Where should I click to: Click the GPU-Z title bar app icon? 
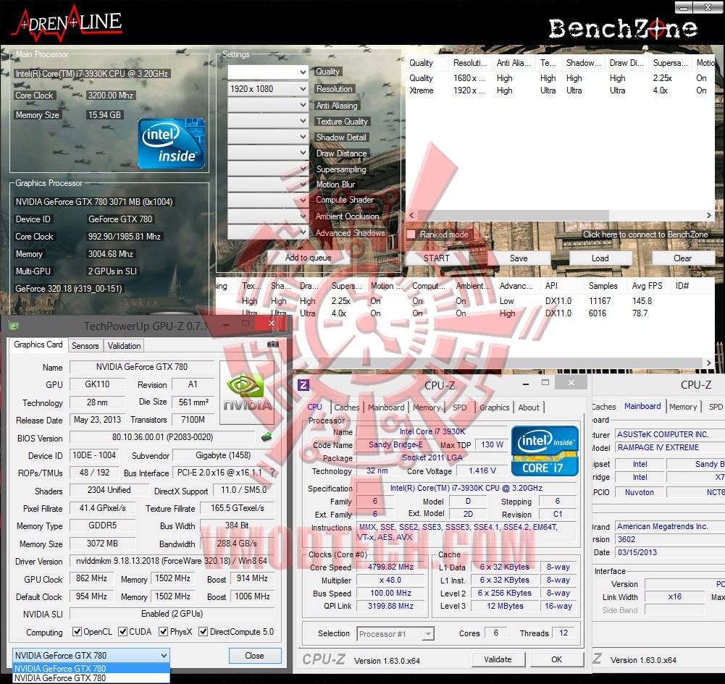(14, 326)
